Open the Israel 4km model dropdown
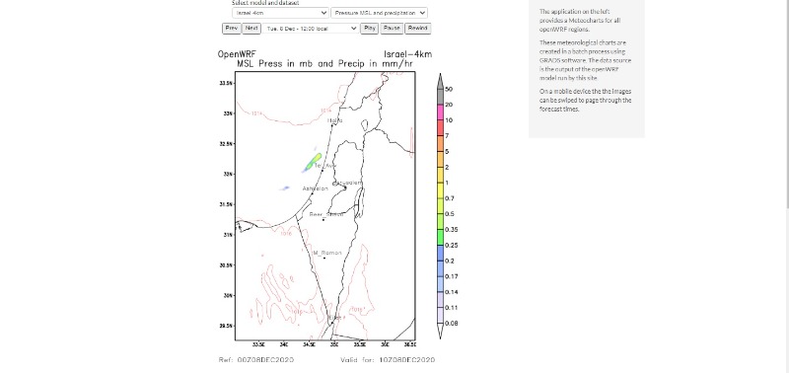The width and height of the screenshot is (789, 373). pos(280,13)
